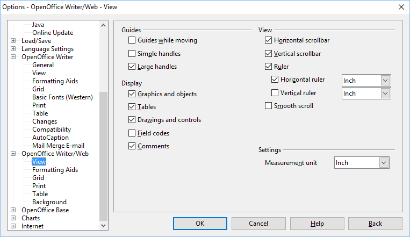Open Mail Merge E-mail settings
Viewport: 410px width, 237px height.
58,146
